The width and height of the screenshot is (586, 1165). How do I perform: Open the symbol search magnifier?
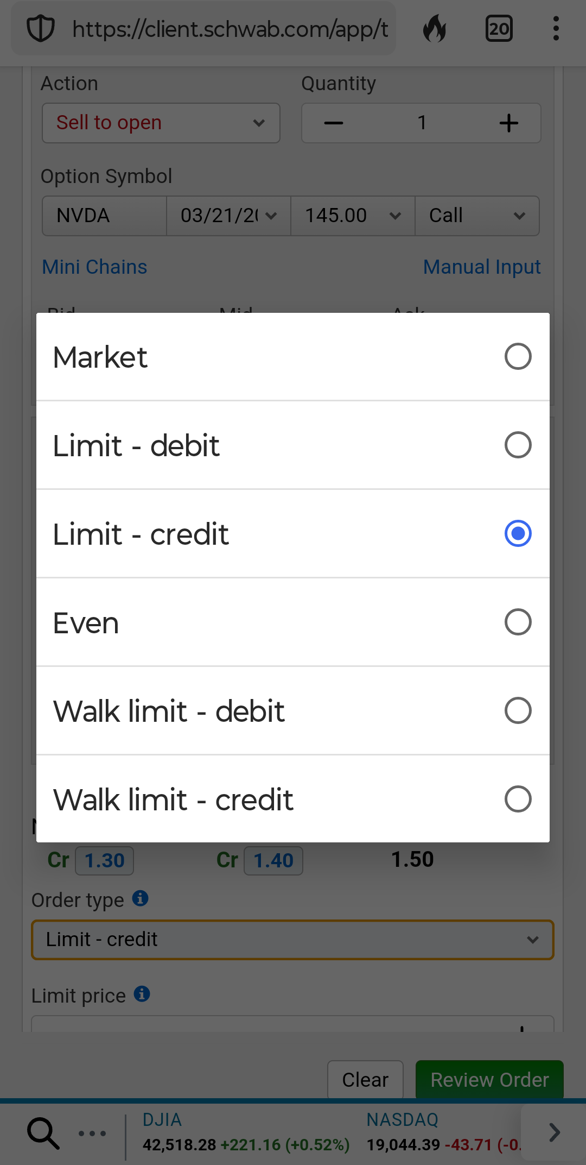pyautogui.click(x=43, y=1133)
